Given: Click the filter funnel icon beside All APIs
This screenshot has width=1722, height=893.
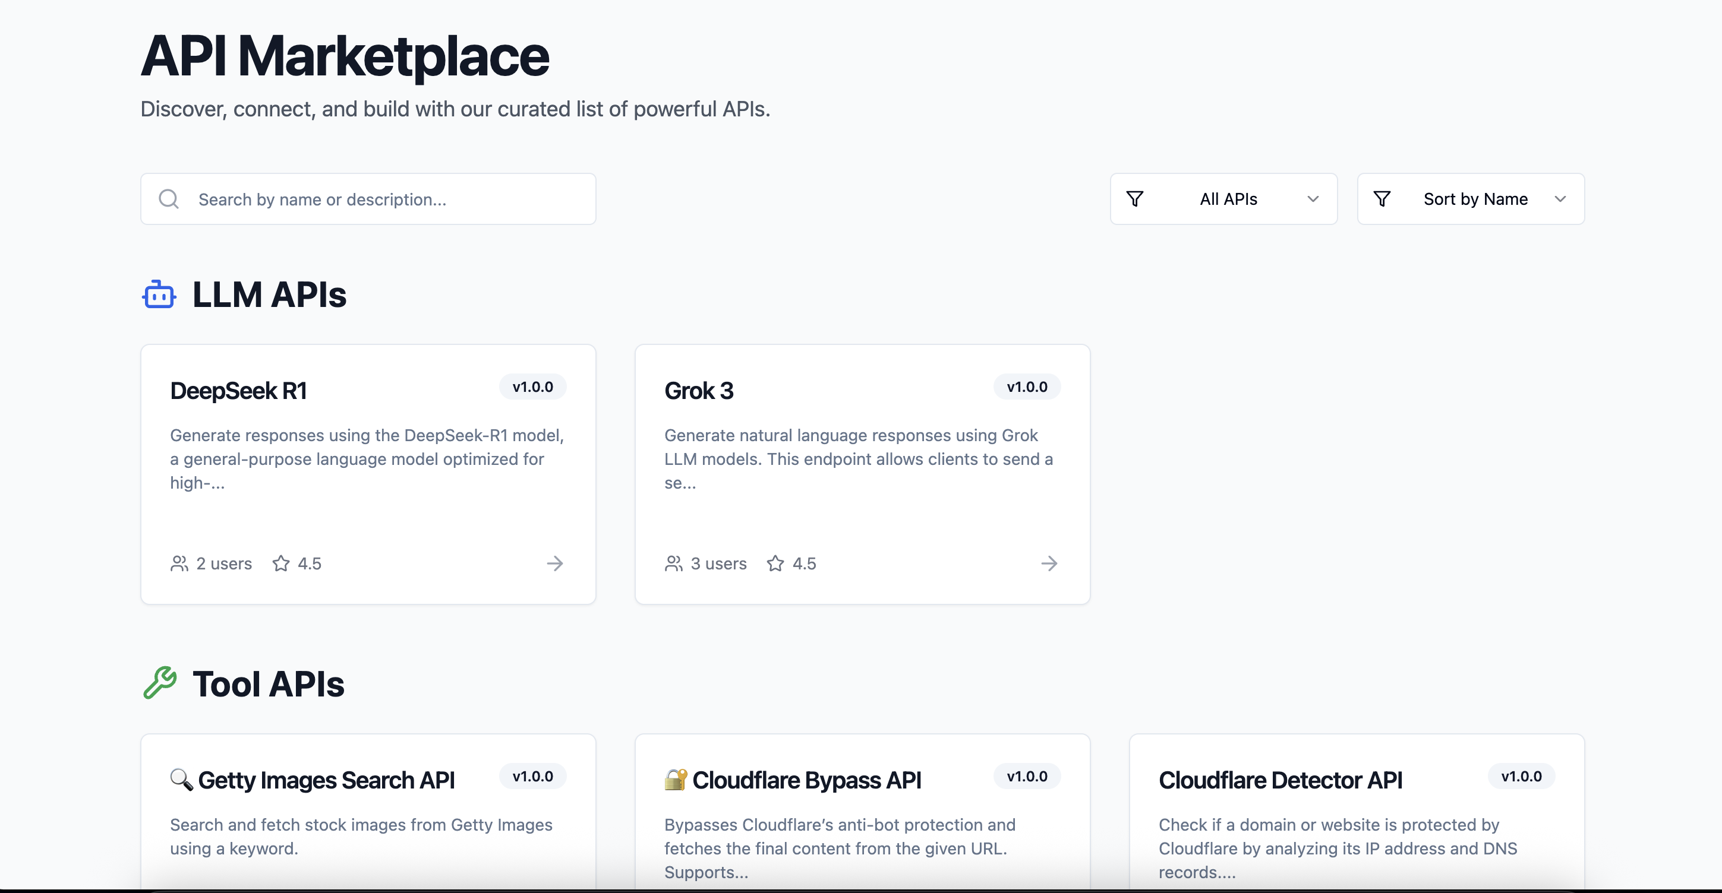Looking at the screenshot, I should click(x=1134, y=199).
